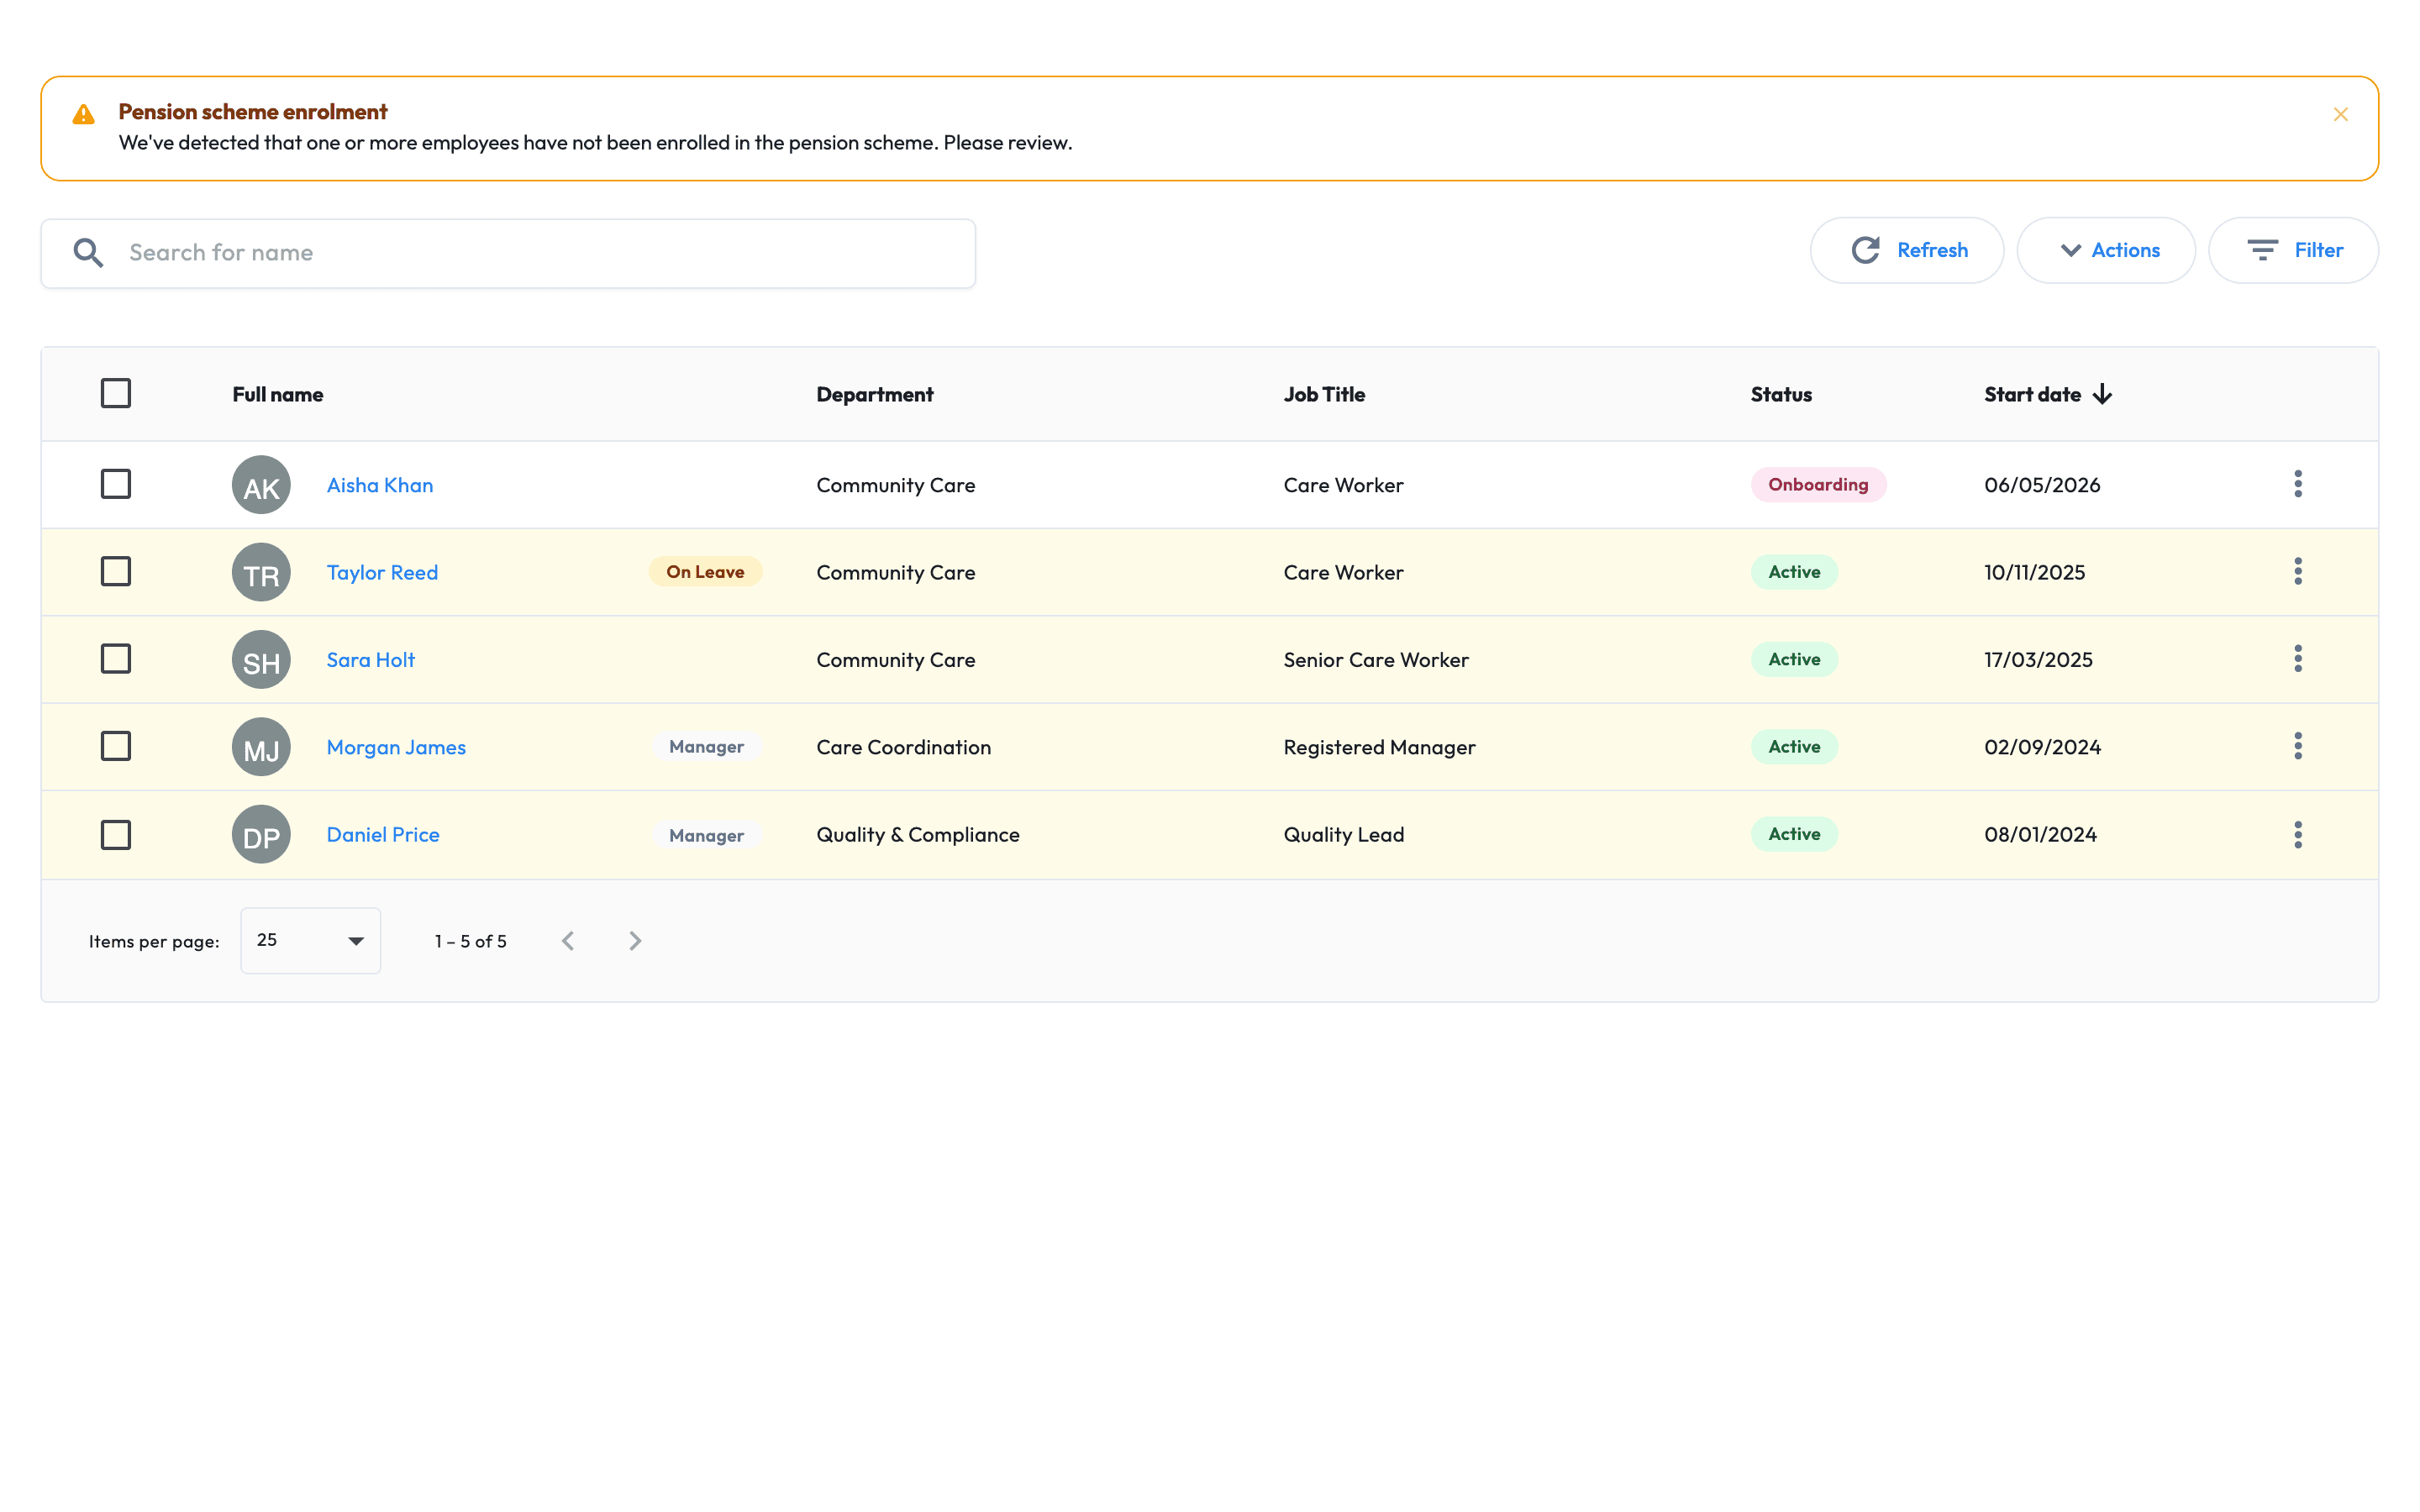Sort by the Department column header
2420x1512 pixels.
pyautogui.click(x=875, y=394)
